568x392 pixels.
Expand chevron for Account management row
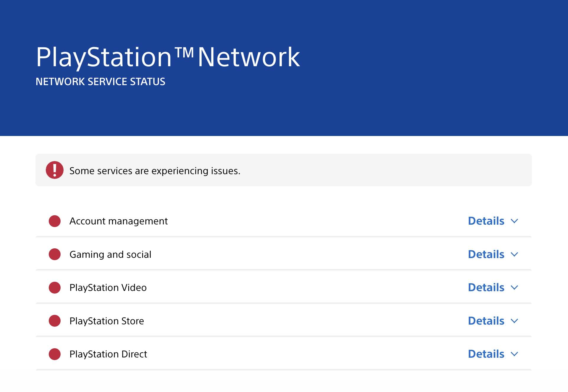515,221
